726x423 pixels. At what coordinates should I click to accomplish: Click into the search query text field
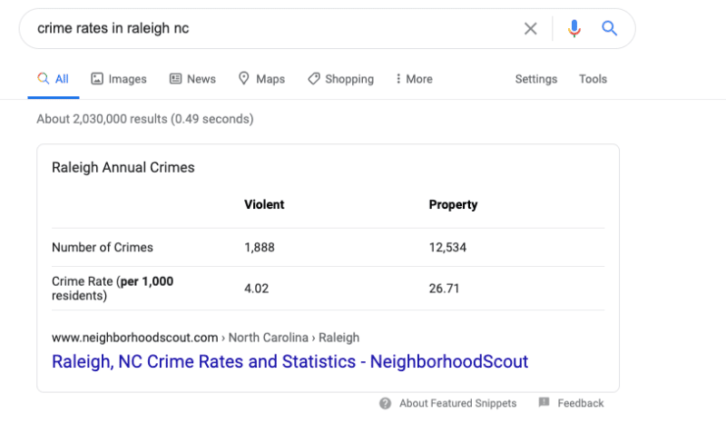(x=272, y=29)
